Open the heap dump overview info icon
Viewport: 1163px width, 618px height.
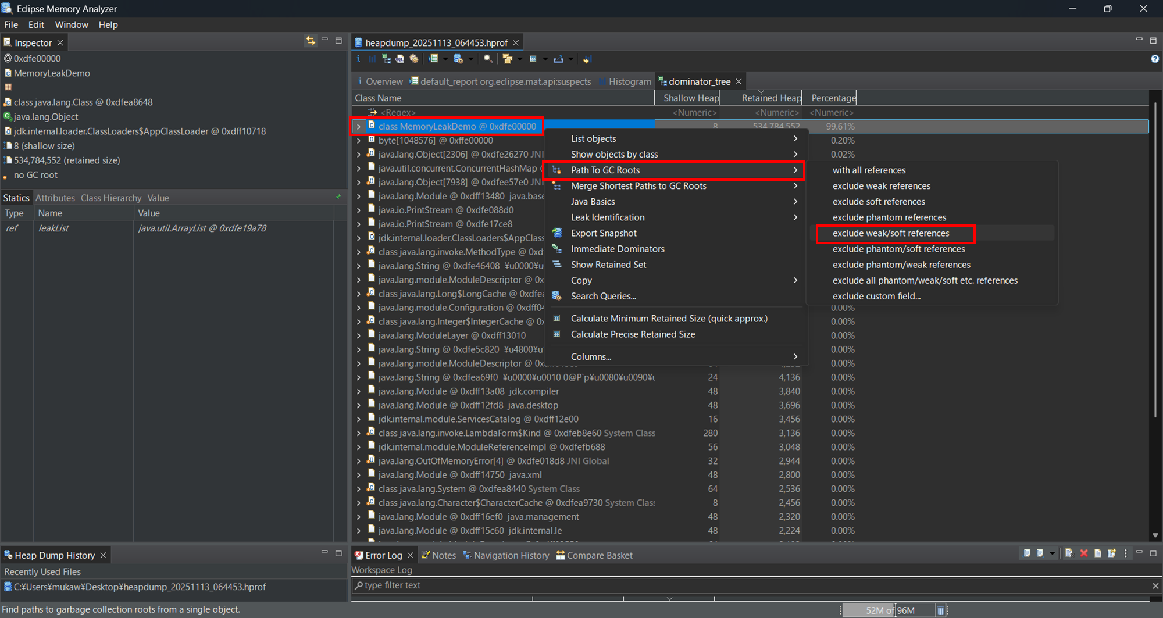coord(358,59)
